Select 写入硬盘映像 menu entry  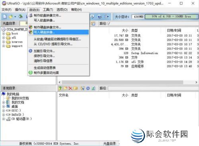pos(59,32)
